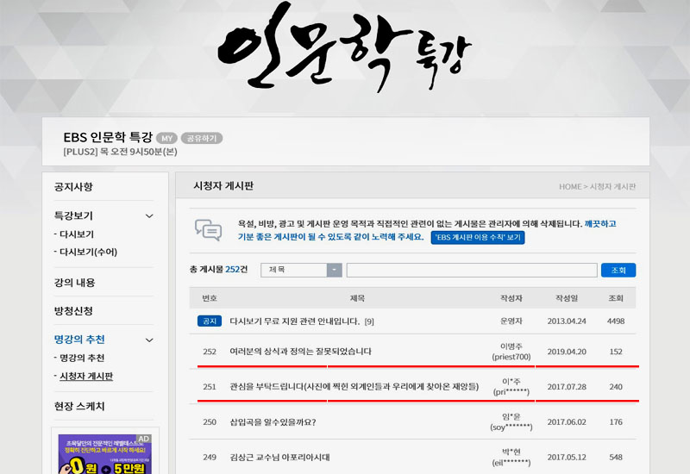Open 현장 스케치 in the sidebar
The image size is (690, 474).
tap(79, 407)
